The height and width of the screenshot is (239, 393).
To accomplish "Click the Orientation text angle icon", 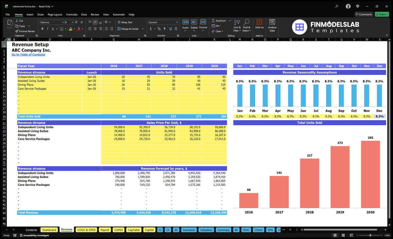I will [107, 22].
